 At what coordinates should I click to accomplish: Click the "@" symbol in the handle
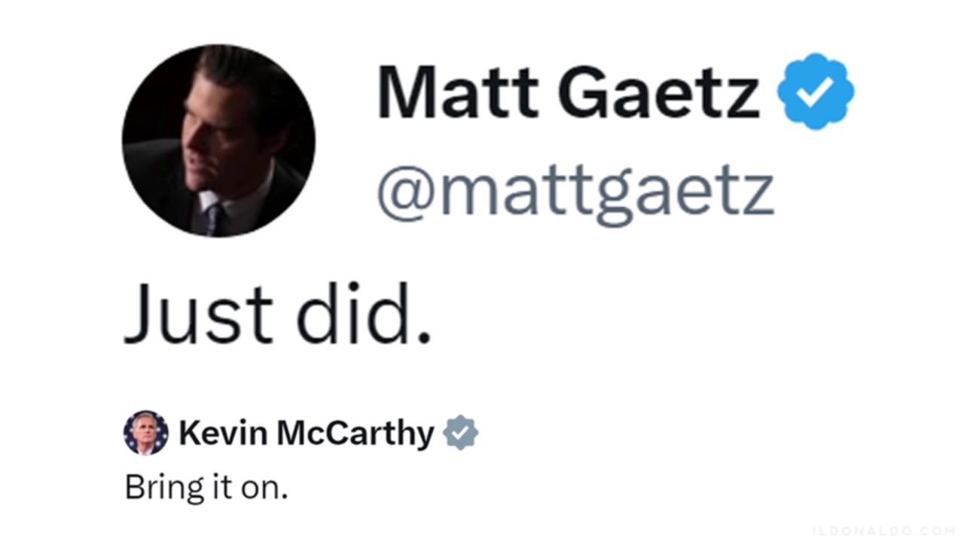point(406,192)
